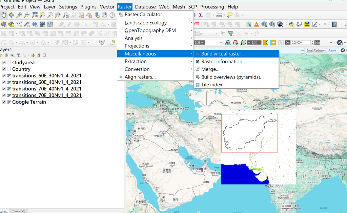Select the Zoom Out magnifier tool
Screen dimensions: 347x213
click(27, 15)
